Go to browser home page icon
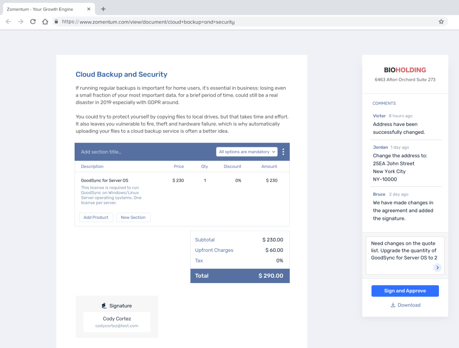This screenshot has width=459, height=348. (x=45, y=22)
